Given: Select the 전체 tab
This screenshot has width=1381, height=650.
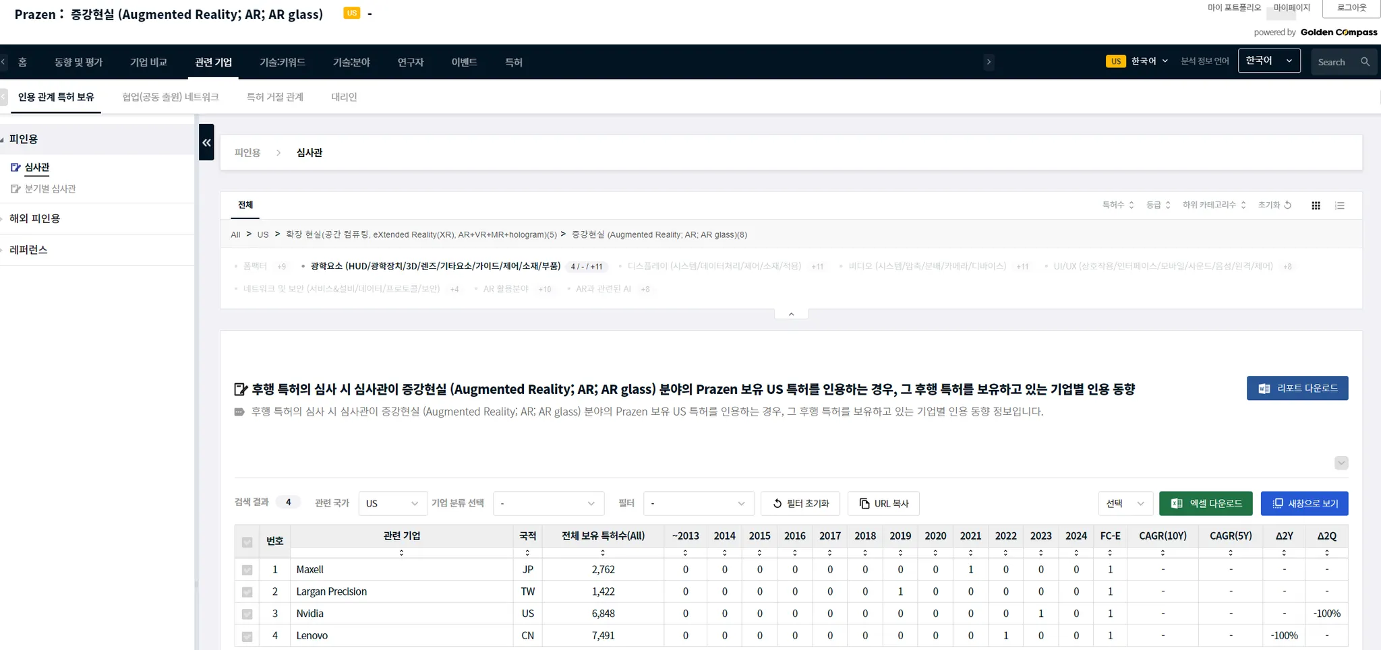Looking at the screenshot, I should 245,205.
